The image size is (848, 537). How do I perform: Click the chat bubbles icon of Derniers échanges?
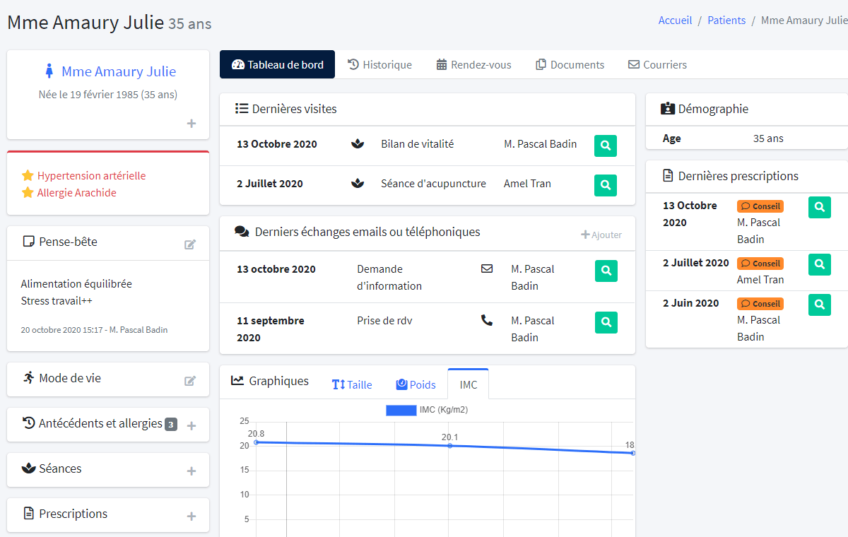242,232
